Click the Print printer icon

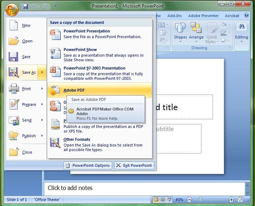coord(14,89)
